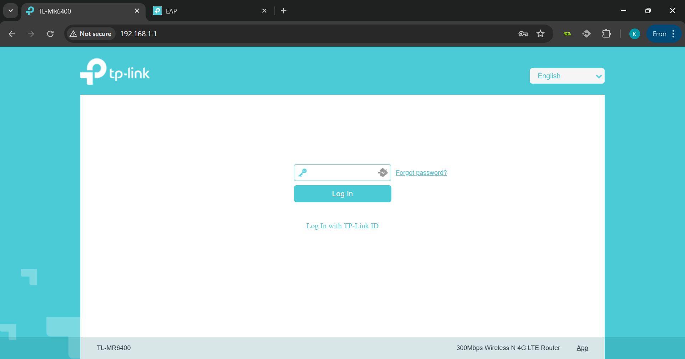685x359 pixels.
Task: Click the TL-MR6400 footer model text
Action: click(114, 348)
